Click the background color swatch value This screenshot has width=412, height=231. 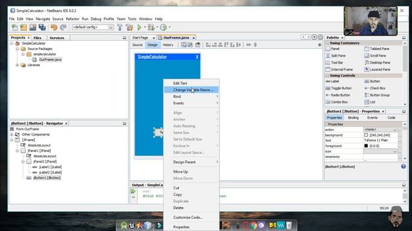pyautogui.click(x=366, y=135)
